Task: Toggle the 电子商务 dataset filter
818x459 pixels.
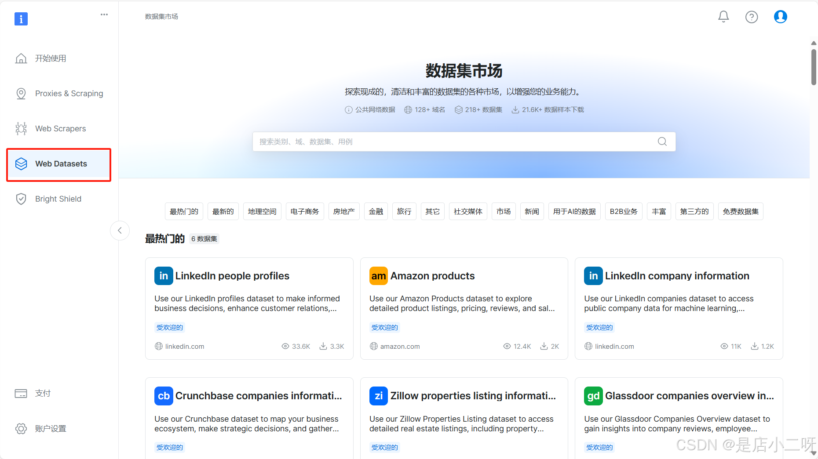Action: coord(305,211)
